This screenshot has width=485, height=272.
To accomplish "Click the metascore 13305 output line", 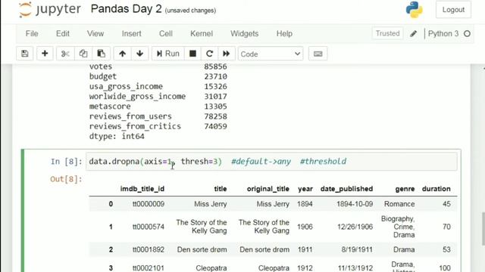I will pyautogui.click(x=158, y=106).
